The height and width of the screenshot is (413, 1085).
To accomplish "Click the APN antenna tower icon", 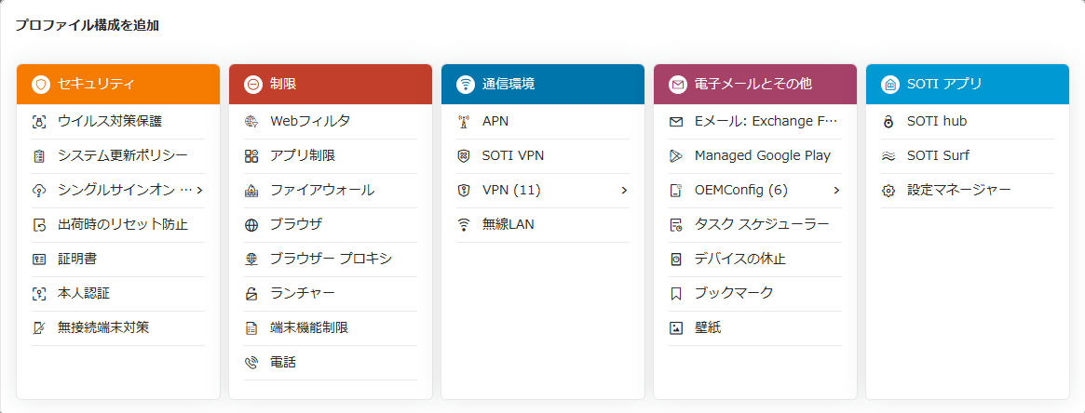I will point(464,122).
